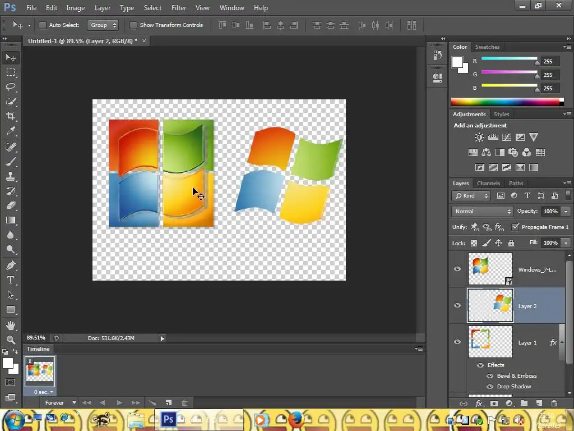Switch to the Channels tab

(x=488, y=184)
